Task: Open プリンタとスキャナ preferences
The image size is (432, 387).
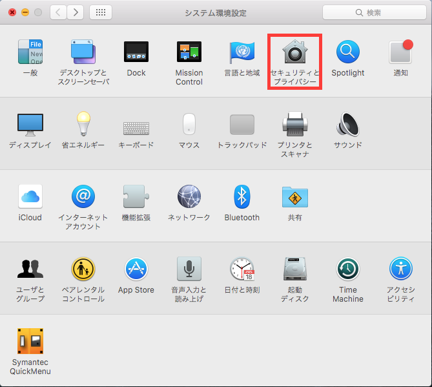Action: [295, 124]
